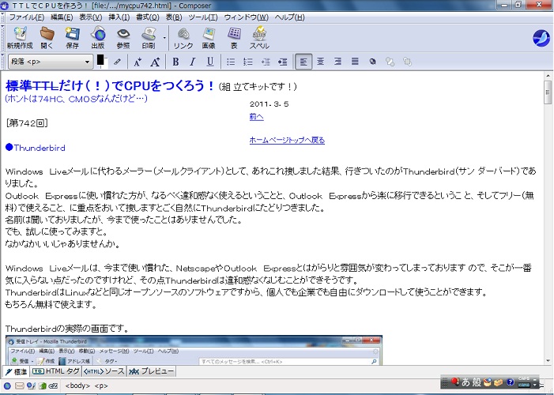This screenshot has height=395, width=554.
Task: Increase the font size
Action: point(155,62)
